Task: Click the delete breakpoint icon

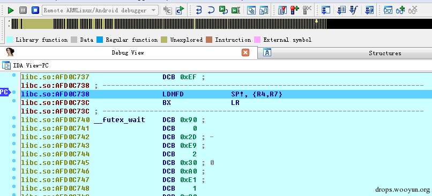Action: [307, 11]
